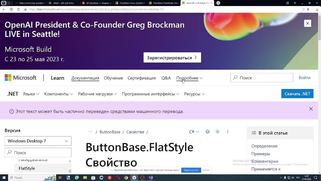Bookmark this page
This screenshot has height=181, width=321.
click(308, 9)
